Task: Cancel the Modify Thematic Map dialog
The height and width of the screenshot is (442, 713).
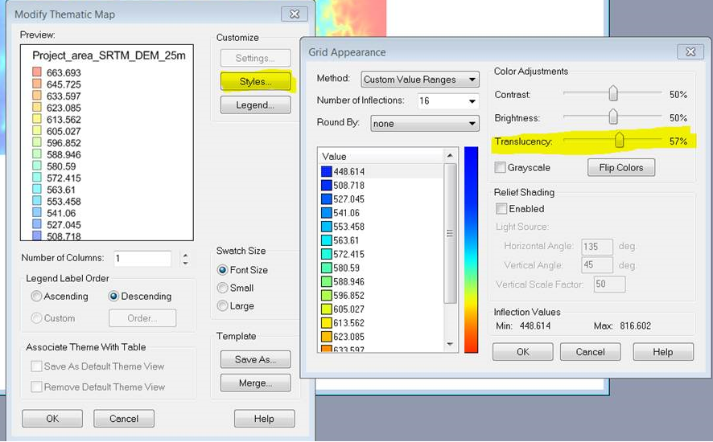Action: 124,419
